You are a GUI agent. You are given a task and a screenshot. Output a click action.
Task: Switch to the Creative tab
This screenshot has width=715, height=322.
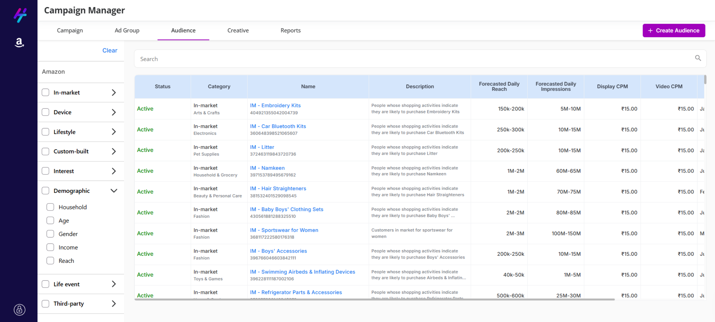coord(238,31)
